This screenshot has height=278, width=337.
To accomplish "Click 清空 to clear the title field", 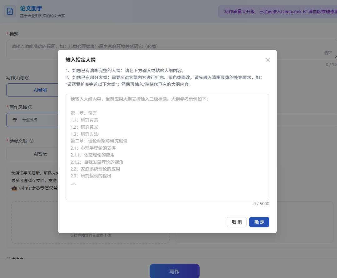I will point(328,53).
